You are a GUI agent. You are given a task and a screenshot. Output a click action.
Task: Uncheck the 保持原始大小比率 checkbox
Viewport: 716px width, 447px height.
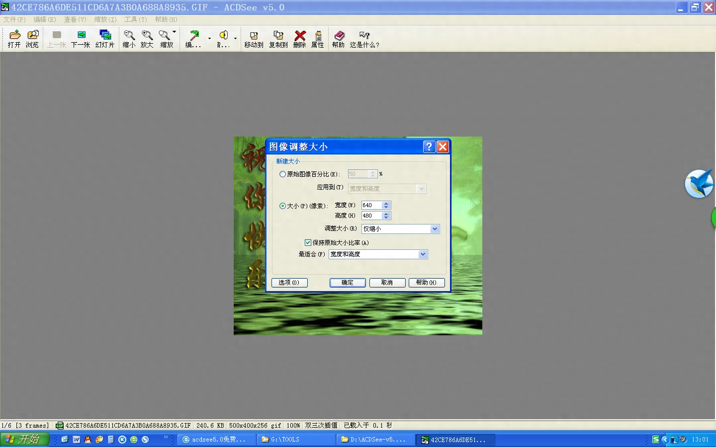coord(308,243)
